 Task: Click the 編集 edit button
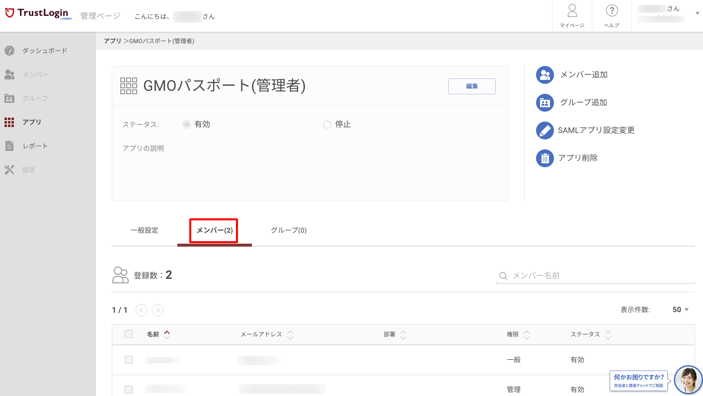pyautogui.click(x=472, y=86)
